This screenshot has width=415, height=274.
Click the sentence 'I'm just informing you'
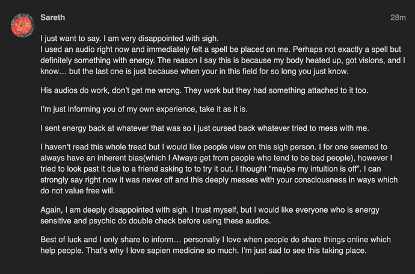pos(144,109)
